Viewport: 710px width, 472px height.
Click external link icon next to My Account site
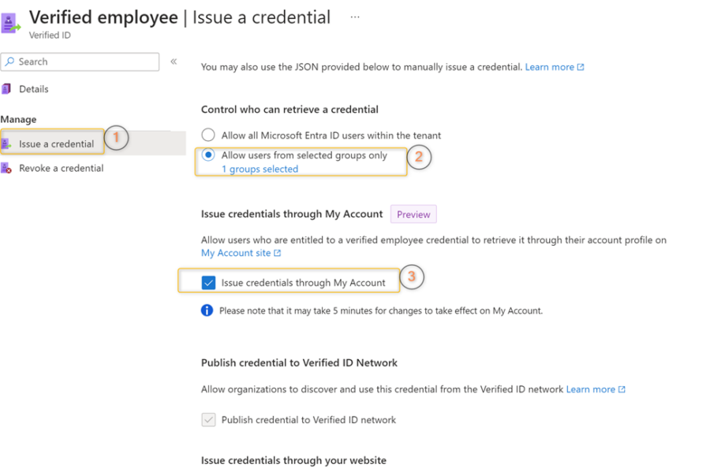[x=278, y=253]
